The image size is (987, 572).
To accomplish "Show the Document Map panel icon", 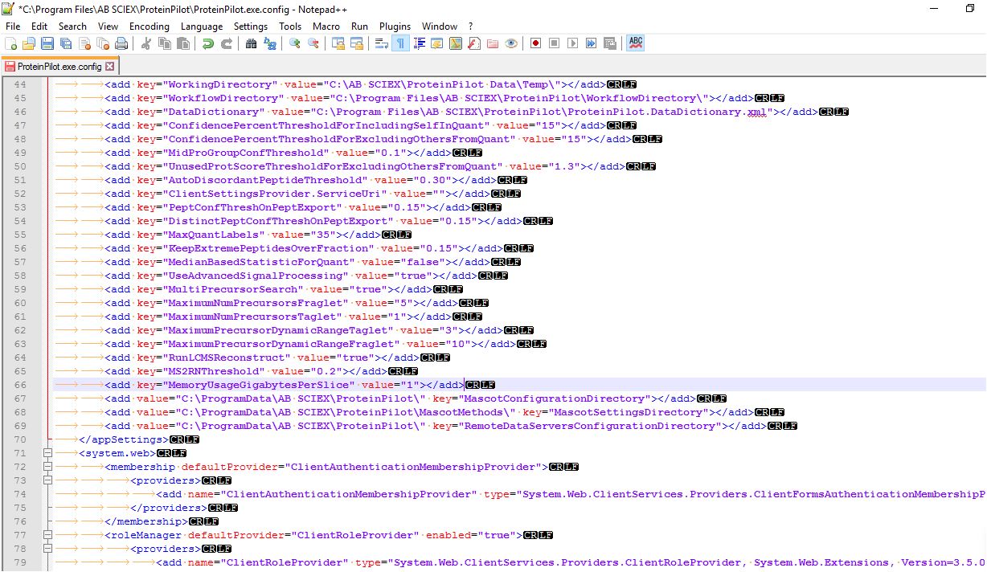I will (x=456, y=43).
